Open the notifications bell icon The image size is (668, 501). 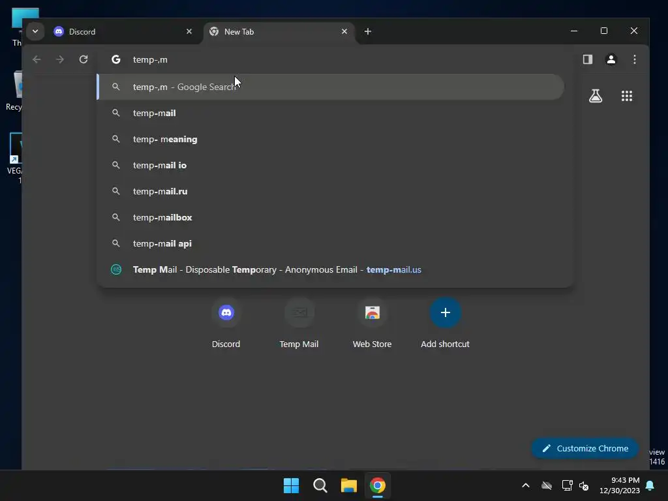tap(650, 485)
